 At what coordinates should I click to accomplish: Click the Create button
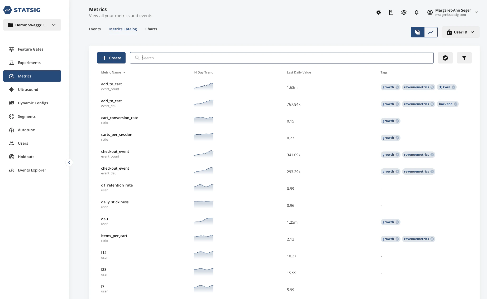111,58
